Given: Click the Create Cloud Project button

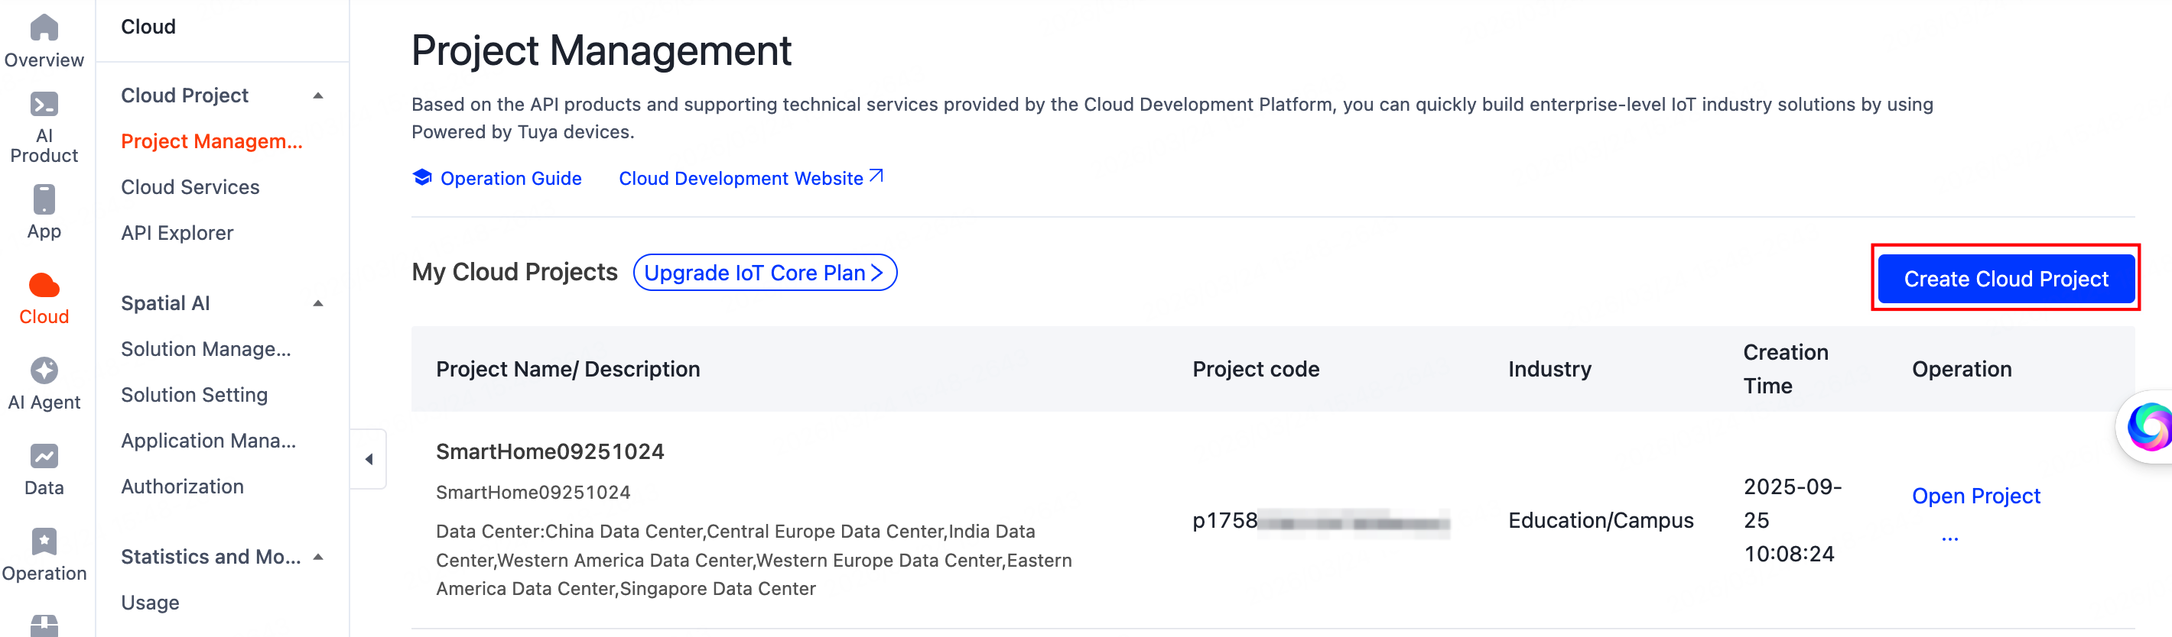Looking at the screenshot, I should [x=2006, y=279].
